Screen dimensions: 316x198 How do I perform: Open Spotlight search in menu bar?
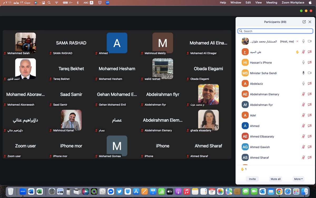click(x=49, y=3)
